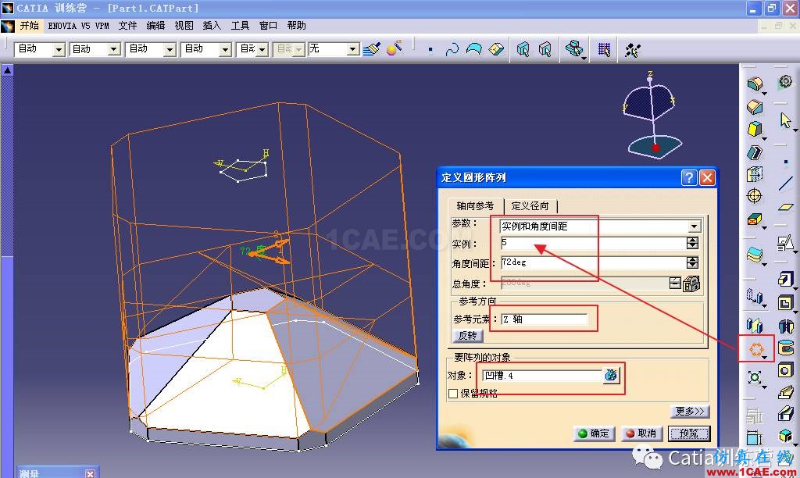Click the 参考元素 field showing Z 轴

coord(544,319)
